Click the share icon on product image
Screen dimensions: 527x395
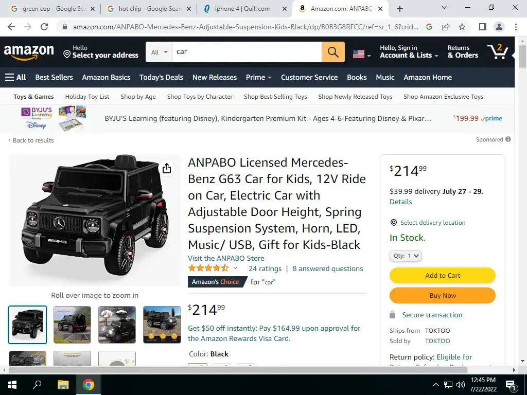pos(167,168)
